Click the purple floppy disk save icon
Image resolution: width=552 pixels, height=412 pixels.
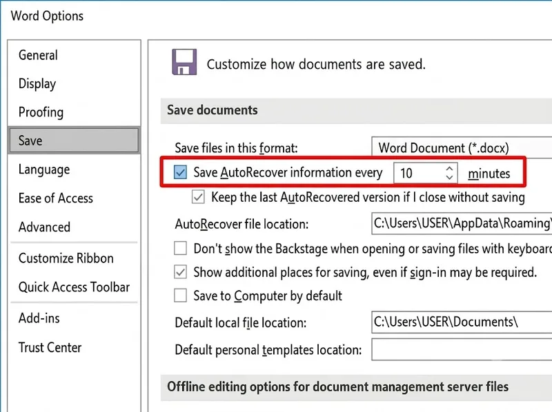(x=184, y=62)
